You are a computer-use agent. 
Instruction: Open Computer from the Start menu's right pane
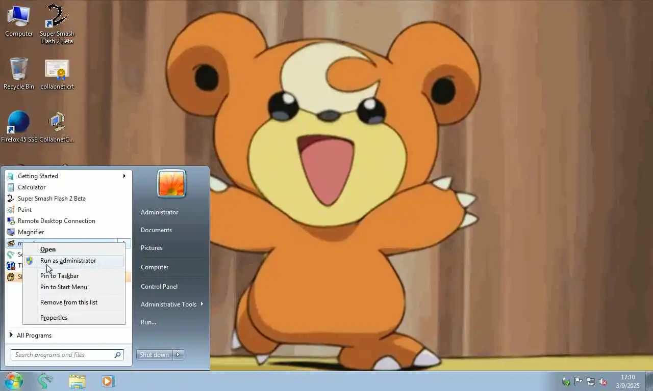(x=155, y=267)
